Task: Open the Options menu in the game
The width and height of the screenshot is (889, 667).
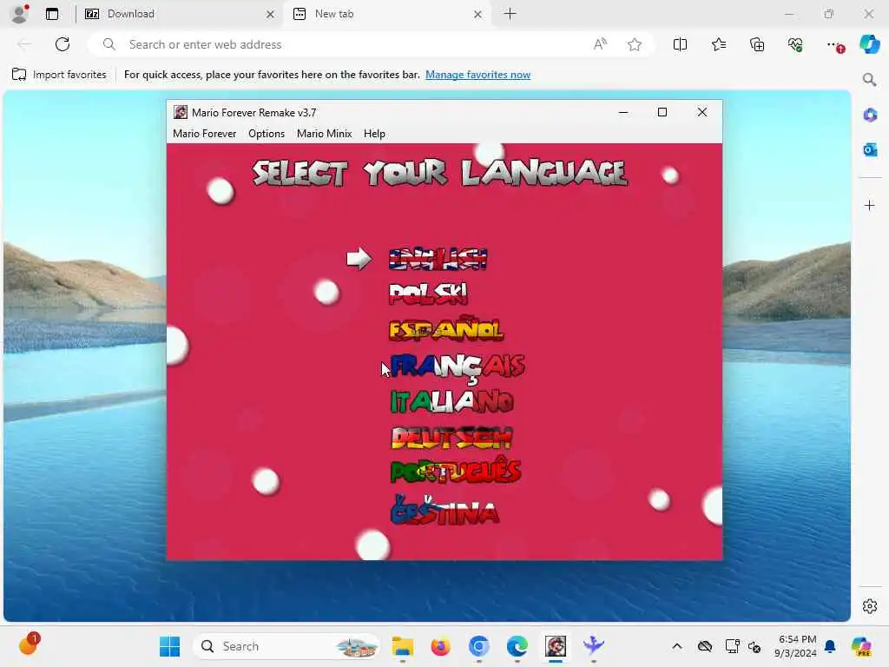Action: click(x=267, y=133)
